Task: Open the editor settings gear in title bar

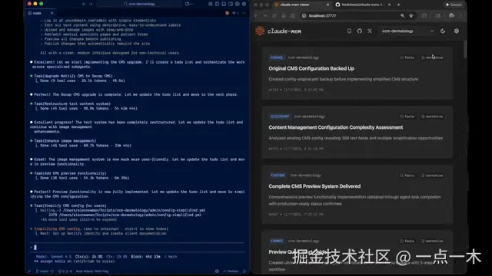Action: (244, 4)
